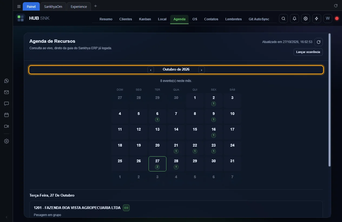Click link icon beside FAZENDA BOA VISTA
Image resolution: width=342 pixels, height=222 pixels.
click(x=126, y=208)
